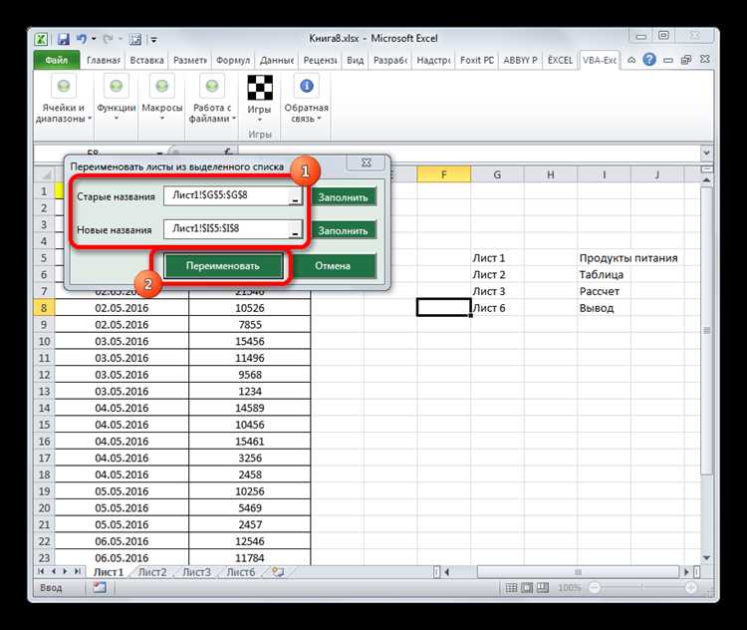Switch to the Формулы ribbon tab
The width and height of the screenshot is (747, 630).
pos(233,60)
